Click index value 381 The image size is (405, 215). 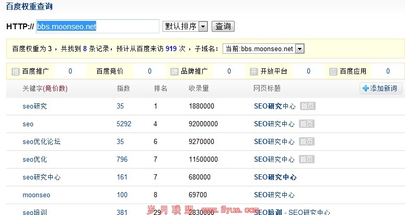(x=122, y=212)
